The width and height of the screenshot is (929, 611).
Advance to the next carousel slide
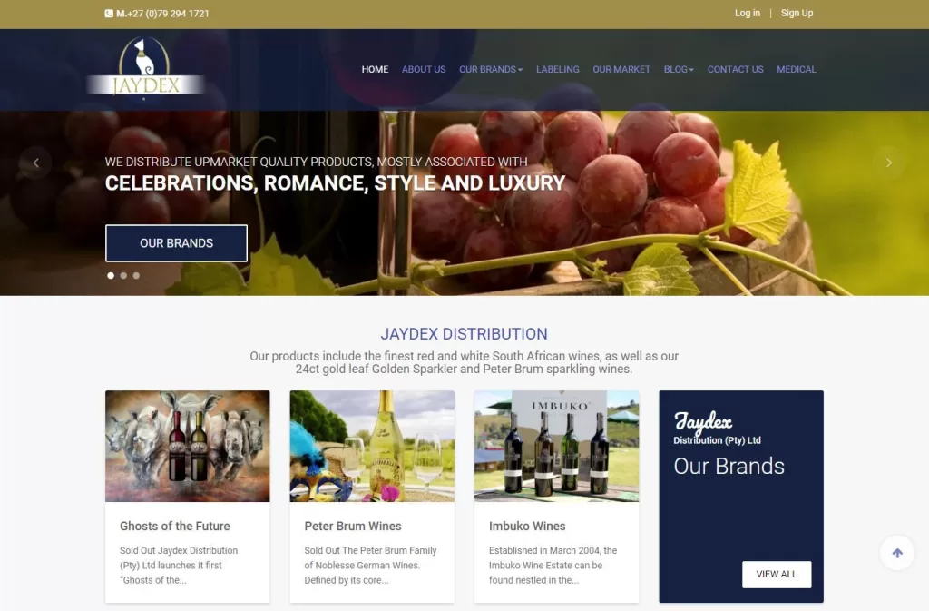tap(889, 163)
